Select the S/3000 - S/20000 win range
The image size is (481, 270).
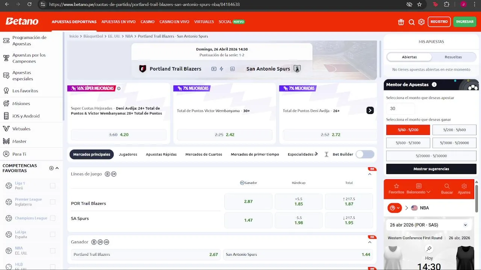[454, 143]
